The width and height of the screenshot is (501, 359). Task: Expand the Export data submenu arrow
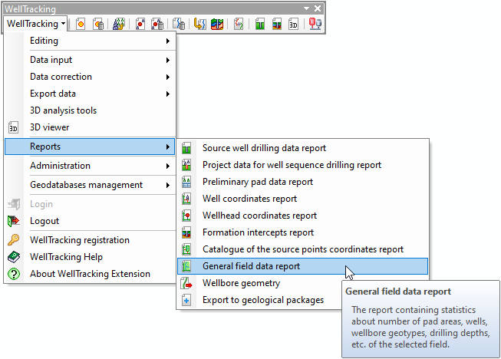[x=168, y=94]
